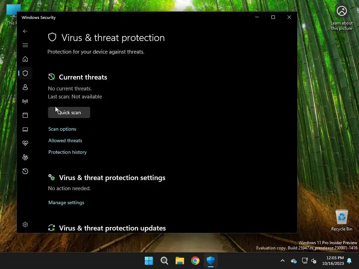Open notifications bell icon
The image size is (359, 269).
coord(350,261)
